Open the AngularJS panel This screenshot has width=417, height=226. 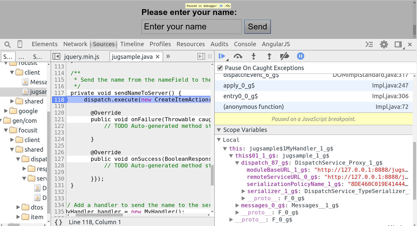pos(276,44)
